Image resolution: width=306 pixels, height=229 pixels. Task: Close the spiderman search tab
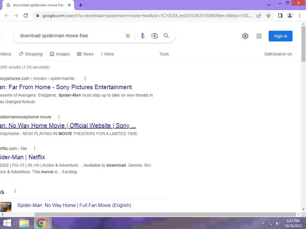69,5
